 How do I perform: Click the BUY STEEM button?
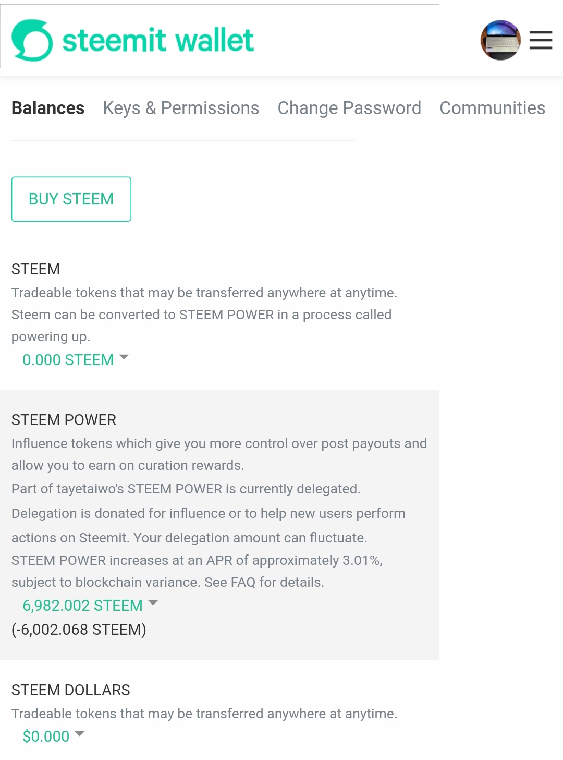point(71,199)
